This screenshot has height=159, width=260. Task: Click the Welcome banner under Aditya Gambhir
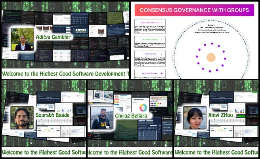click(65, 74)
